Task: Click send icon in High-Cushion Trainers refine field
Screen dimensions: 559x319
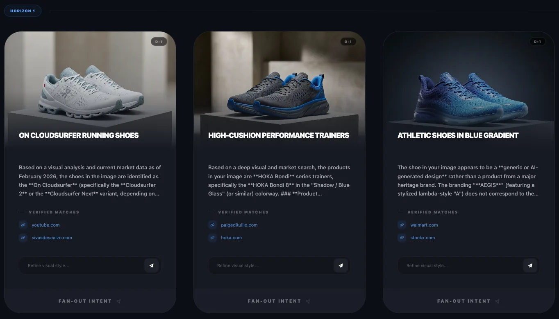Action: pos(341,265)
